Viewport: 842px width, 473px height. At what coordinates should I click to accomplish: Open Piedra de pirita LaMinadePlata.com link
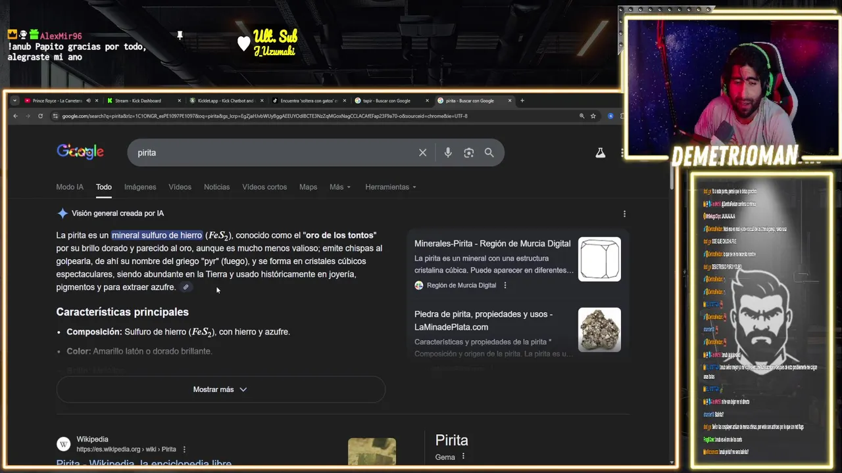pyautogui.click(x=483, y=321)
